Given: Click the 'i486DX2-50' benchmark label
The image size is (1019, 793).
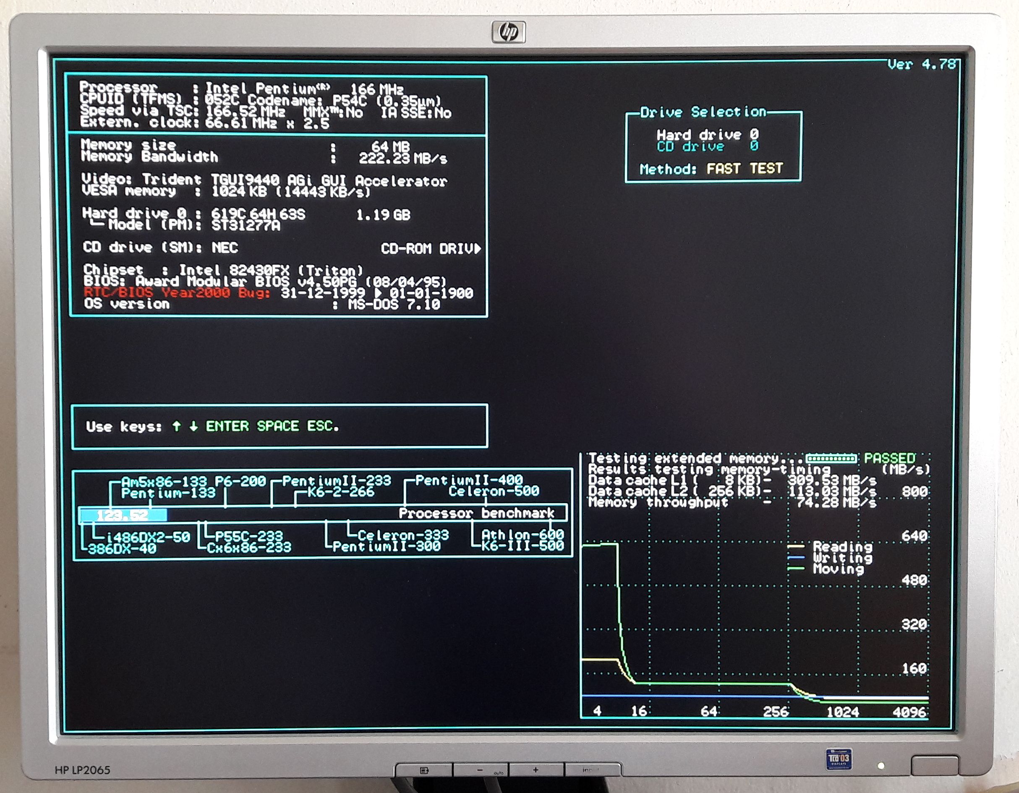Looking at the screenshot, I should (x=149, y=537).
